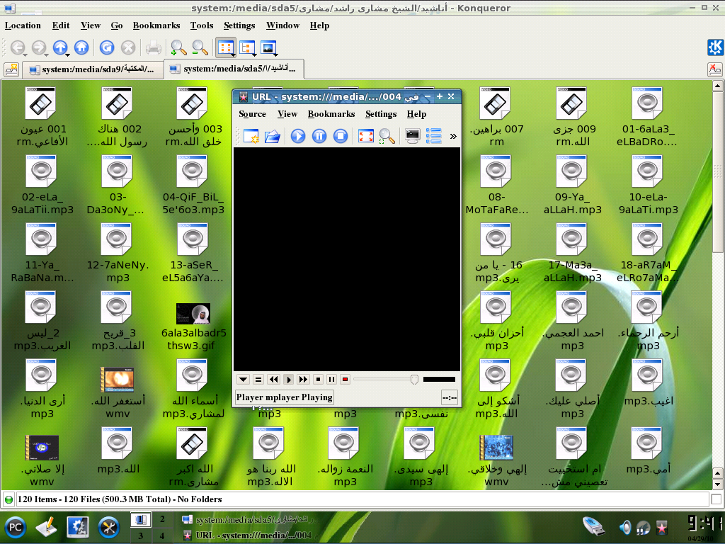
Task: Switch to virtual desktop 4 in pager
Action: (x=162, y=535)
